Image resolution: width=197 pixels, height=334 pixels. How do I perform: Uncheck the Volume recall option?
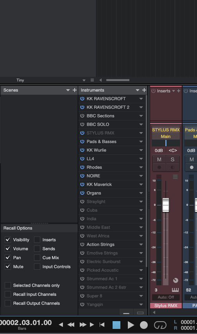(8, 249)
